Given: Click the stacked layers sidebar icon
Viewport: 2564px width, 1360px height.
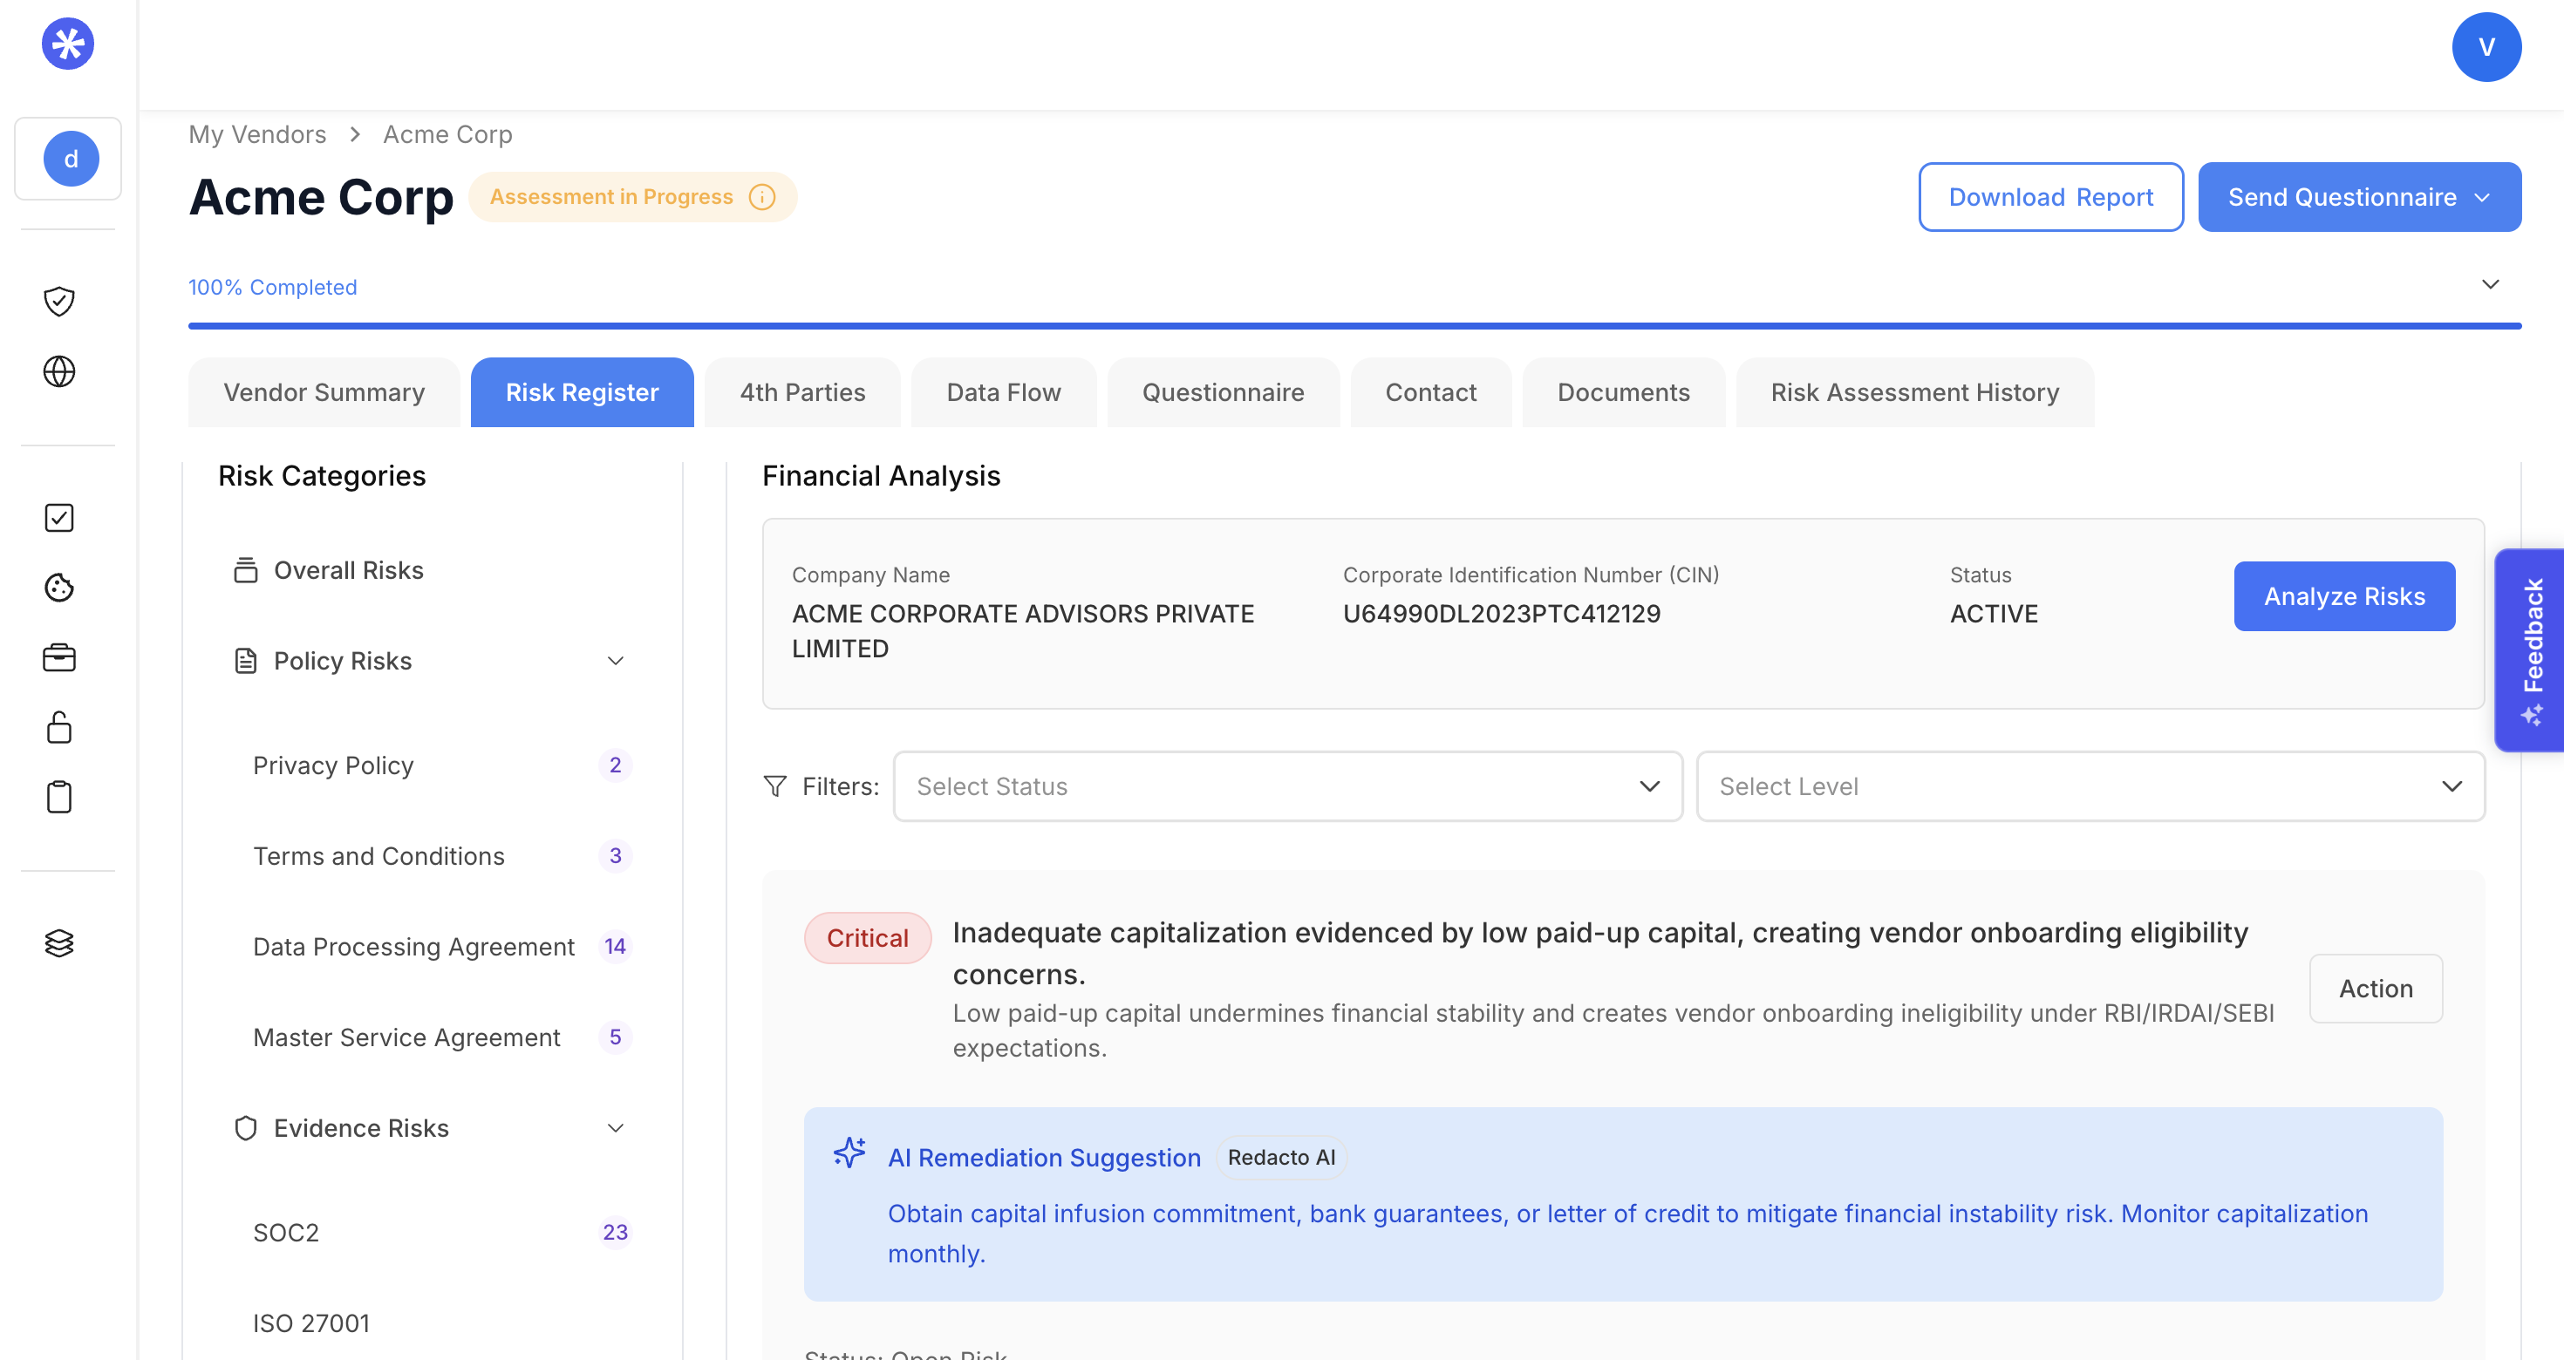Looking at the screenshot, I should click(x=58, y=942).
